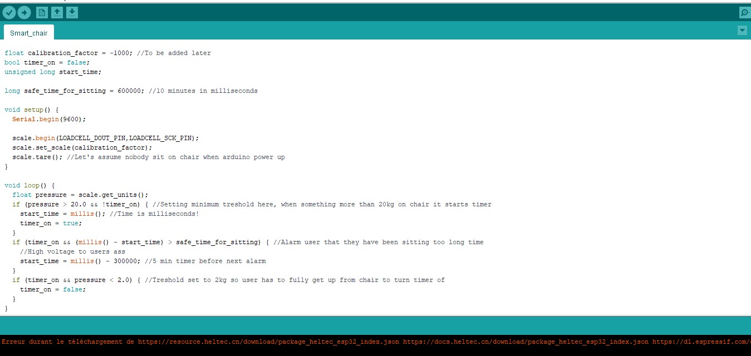Click the Verify sketch checkmark icon
The height and width of the screenshot is (356, 751).
coord(9,12)
